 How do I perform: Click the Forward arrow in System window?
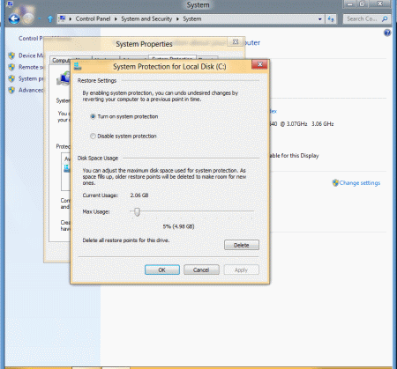click(x=28, y=19)
